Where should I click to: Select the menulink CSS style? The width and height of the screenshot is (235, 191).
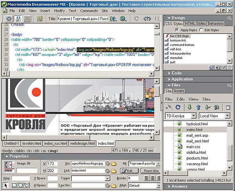point(176,58)
